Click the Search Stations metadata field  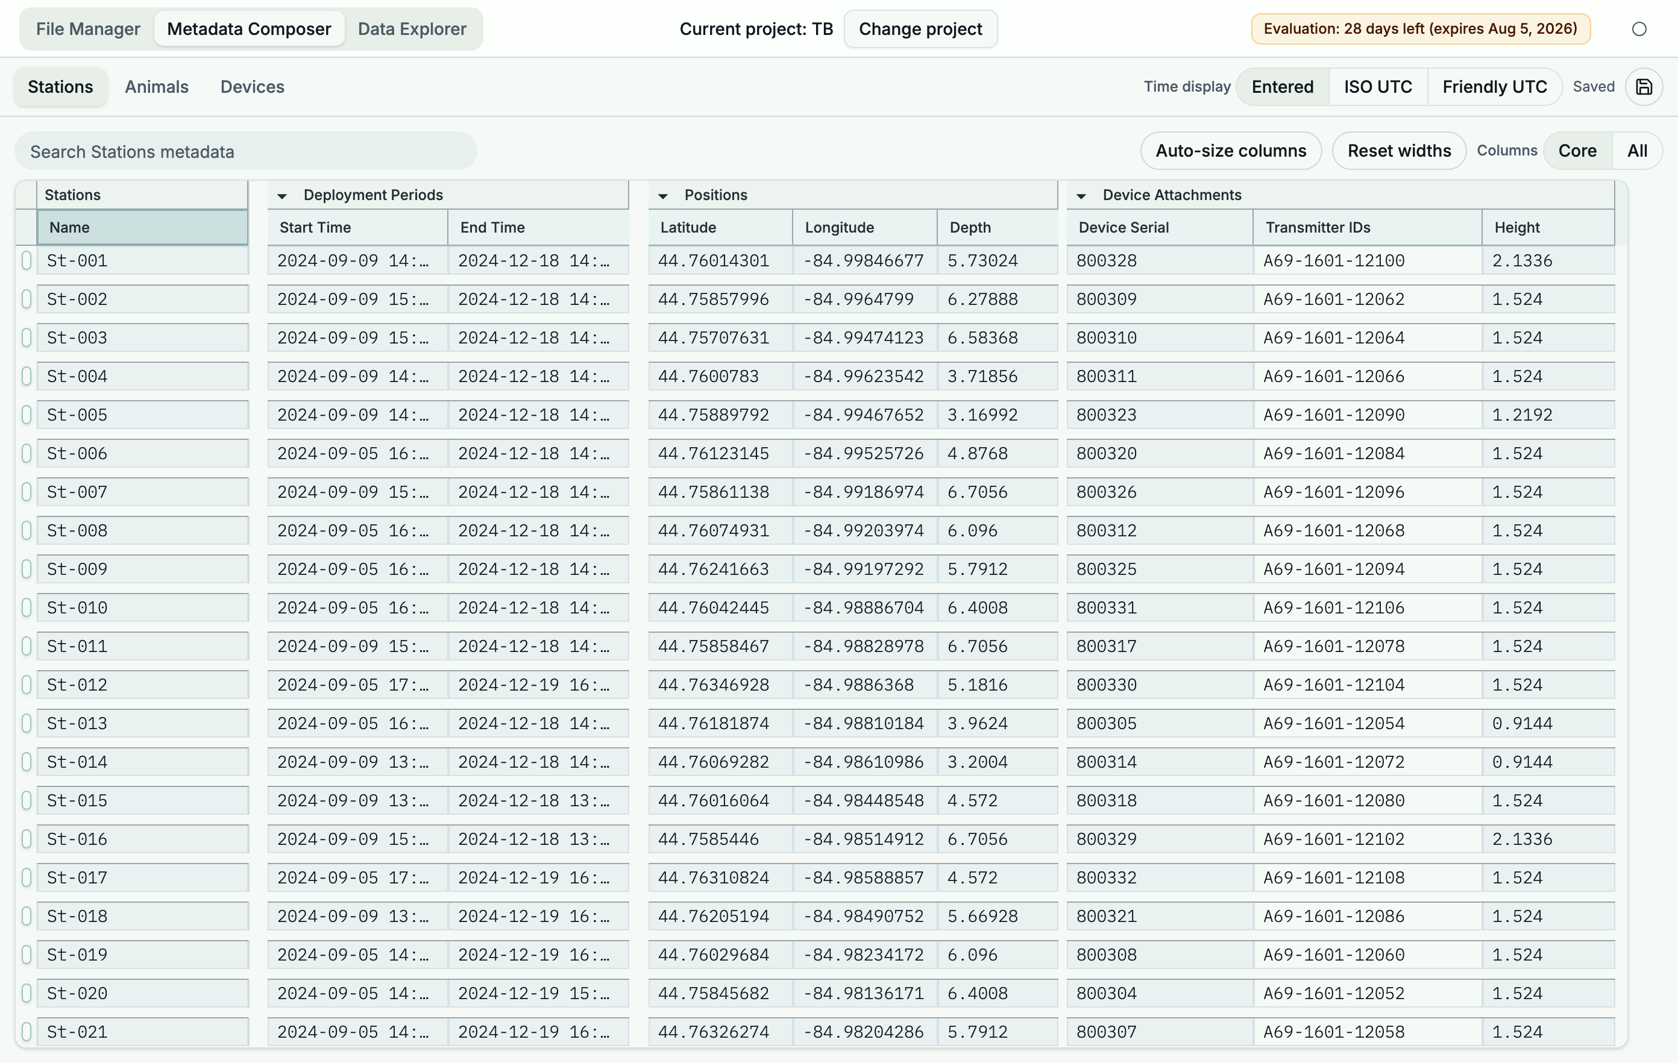point(246,152)
